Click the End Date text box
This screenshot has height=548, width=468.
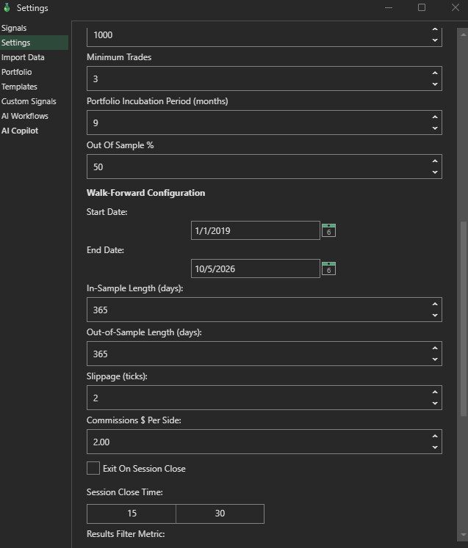[256, 268]
